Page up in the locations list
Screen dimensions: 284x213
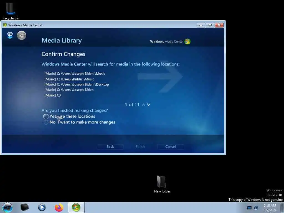click(x=143, y=105)
